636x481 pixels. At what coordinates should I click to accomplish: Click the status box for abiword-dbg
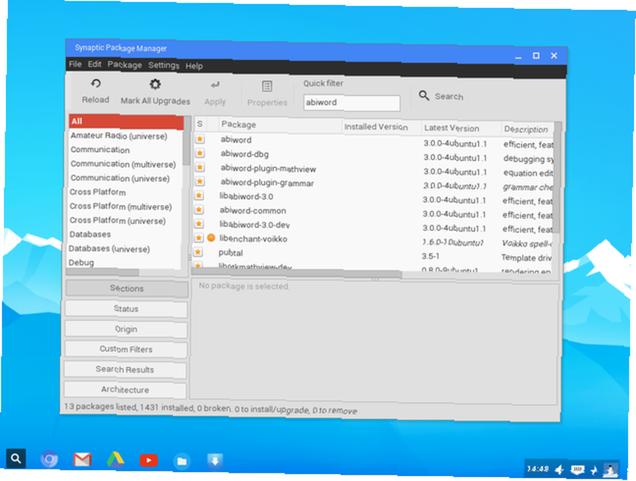(x=200, y=153)
